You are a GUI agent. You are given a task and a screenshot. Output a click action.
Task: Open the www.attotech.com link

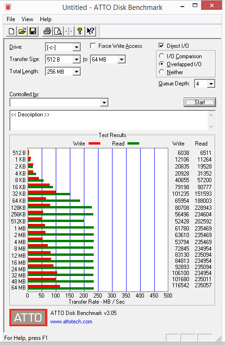71,322
